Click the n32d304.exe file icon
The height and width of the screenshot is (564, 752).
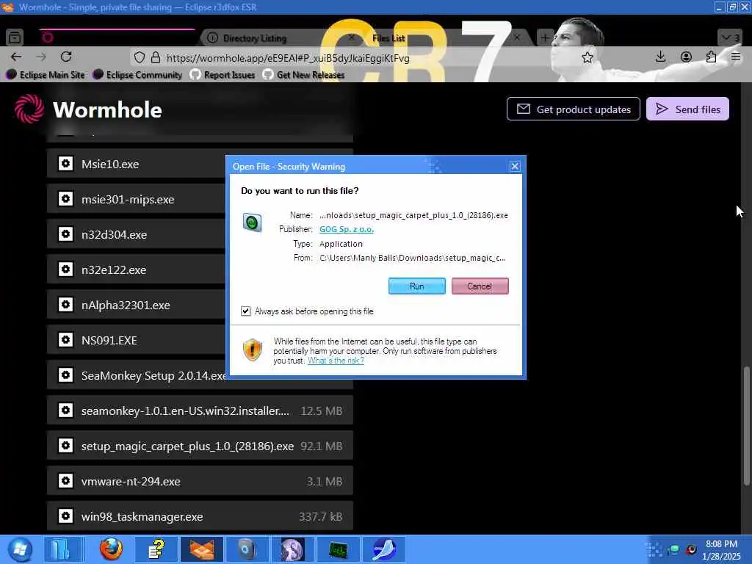65,234
